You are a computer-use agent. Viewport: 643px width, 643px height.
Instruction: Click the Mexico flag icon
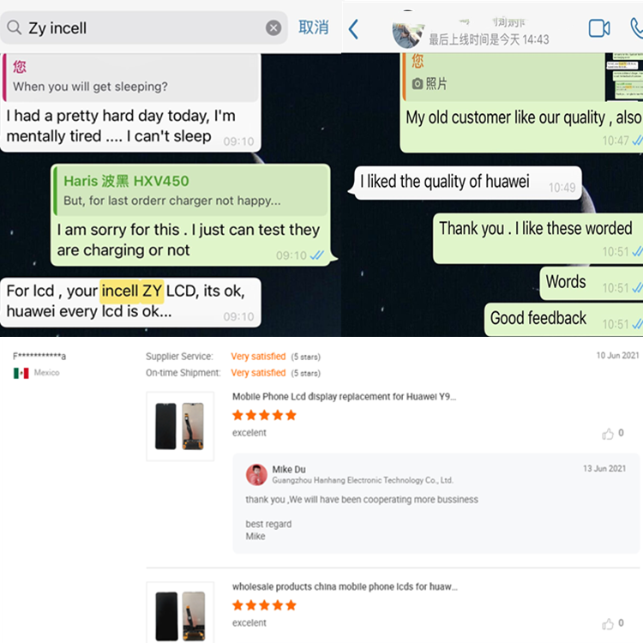point(21,373)
